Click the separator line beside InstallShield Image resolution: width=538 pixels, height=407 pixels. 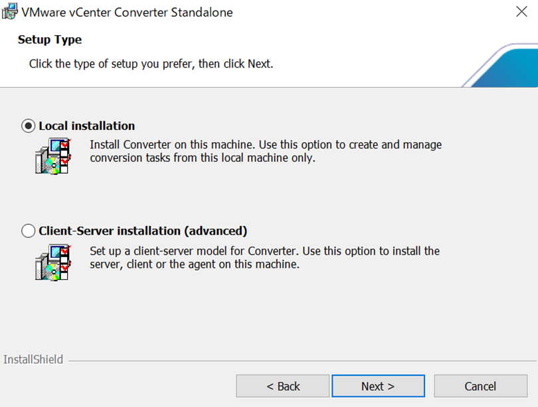coord(299,361)
